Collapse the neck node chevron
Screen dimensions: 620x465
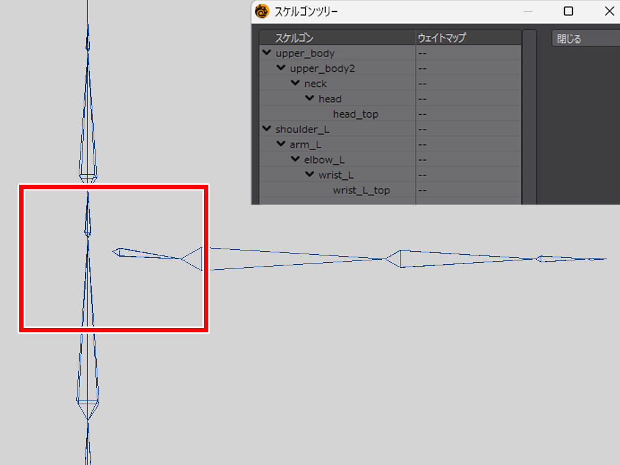(295, 82)
